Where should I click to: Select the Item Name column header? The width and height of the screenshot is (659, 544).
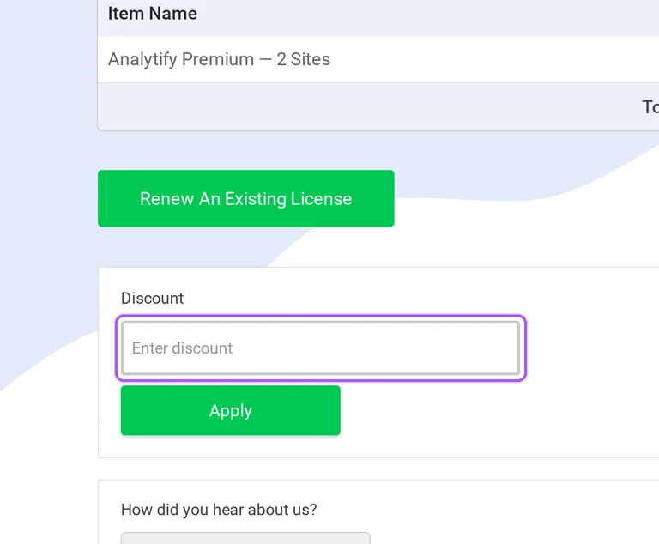pyautogui.click(x=153, y=14)
